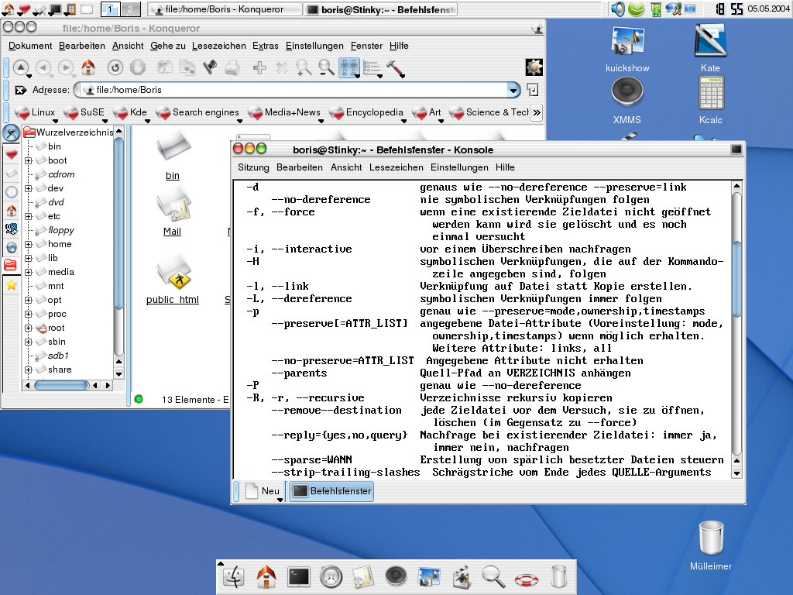Select the Wurzelverzeichnis tree root
The width and height of the screenshot is (793, 595).
(x=69, y=132)
